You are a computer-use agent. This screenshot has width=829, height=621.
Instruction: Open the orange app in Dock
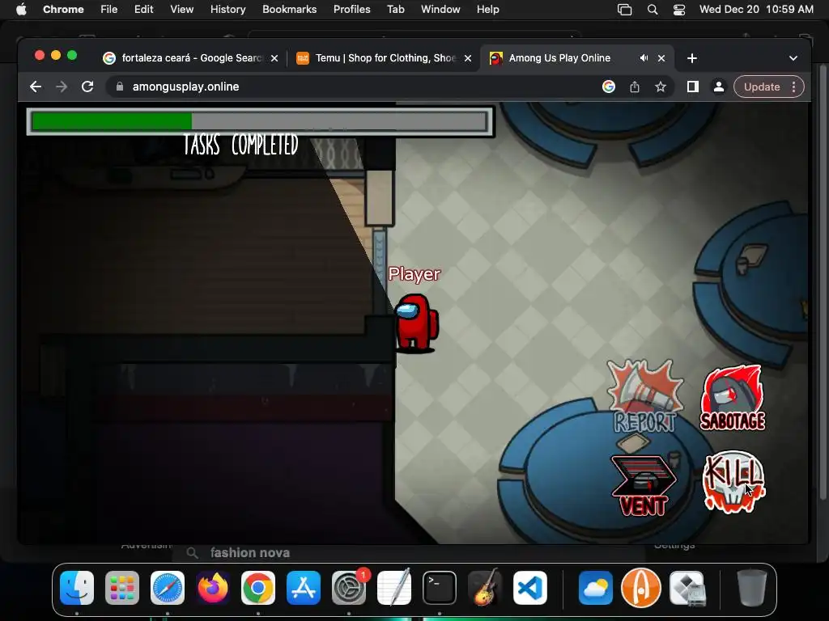pyautogui.click(x=641, y=588)
